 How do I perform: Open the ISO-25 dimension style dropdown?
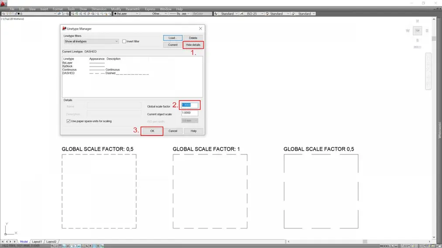coord(254,13)
